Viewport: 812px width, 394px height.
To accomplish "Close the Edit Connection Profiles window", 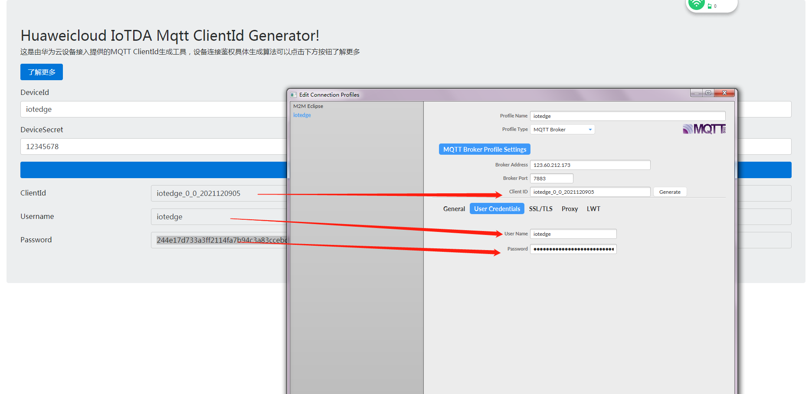I will (x=724, y=93).
